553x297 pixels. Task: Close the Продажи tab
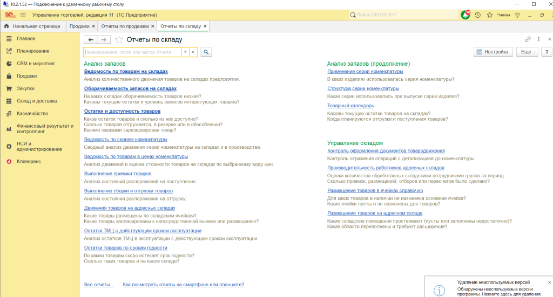[93, 26]
